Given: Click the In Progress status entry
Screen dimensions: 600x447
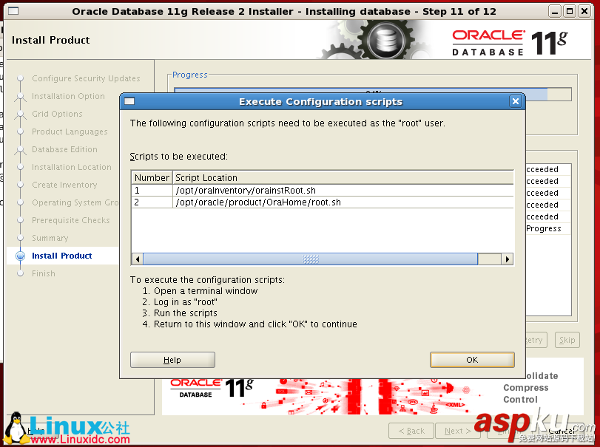Looking at the screenshot, I should 548,228.
